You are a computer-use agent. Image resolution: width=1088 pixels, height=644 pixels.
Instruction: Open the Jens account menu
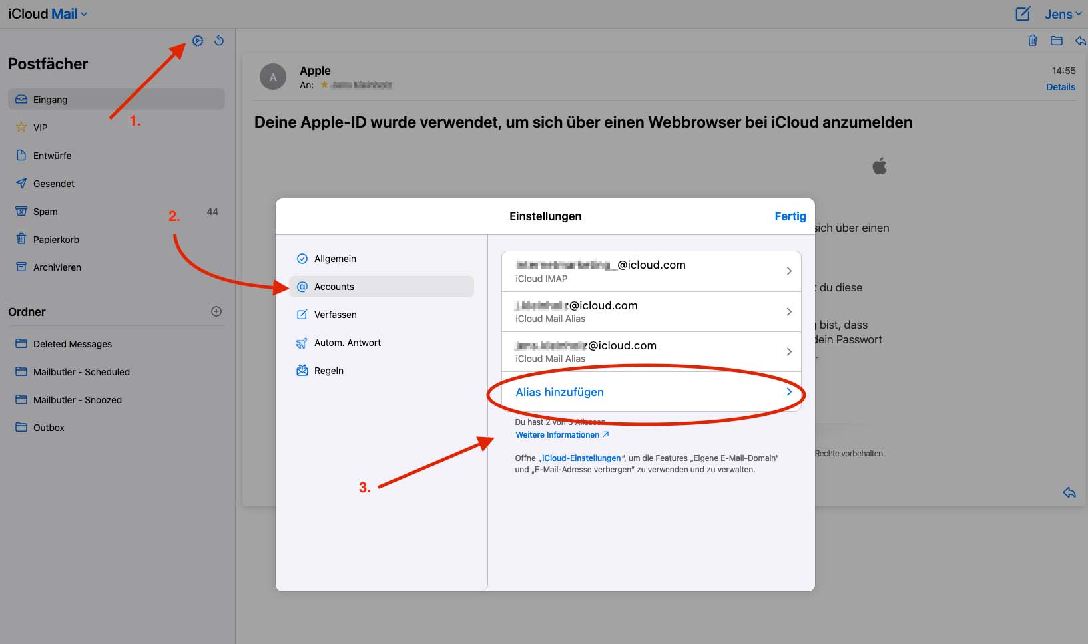click(x=1063, y=14)
